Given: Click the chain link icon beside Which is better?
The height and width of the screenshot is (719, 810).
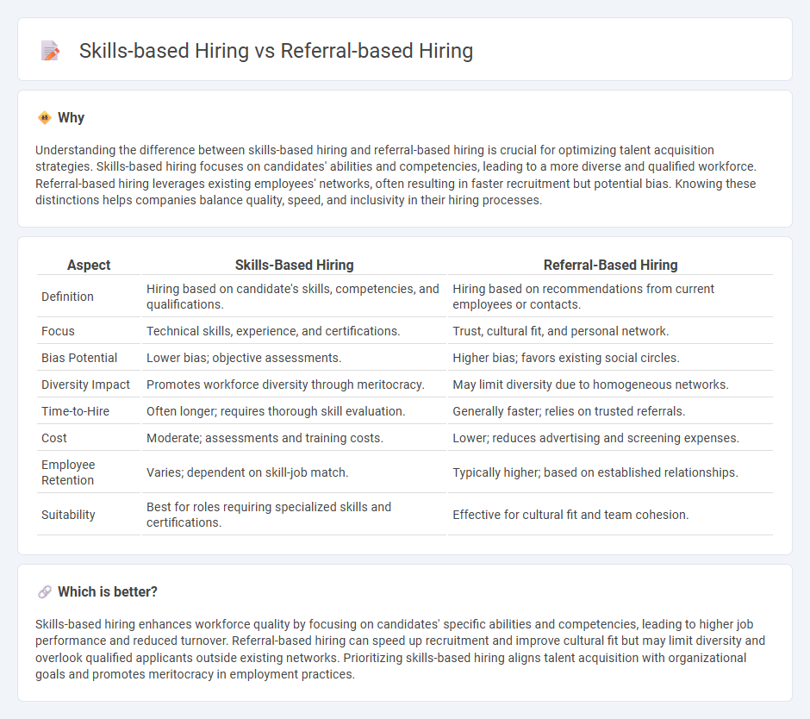Looking at the screenshot, I should tap(45, 592).
